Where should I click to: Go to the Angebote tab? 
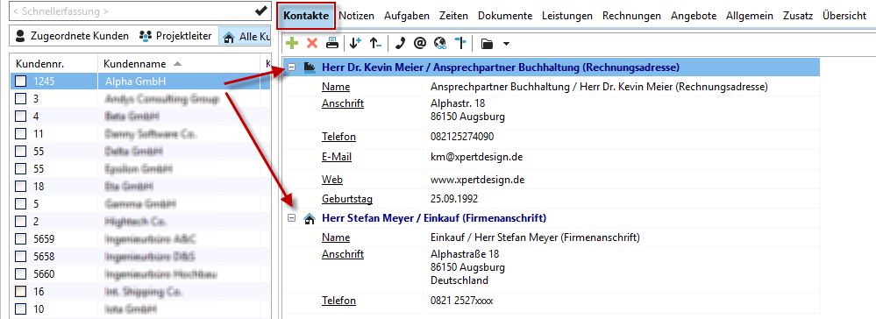point(694,16)
